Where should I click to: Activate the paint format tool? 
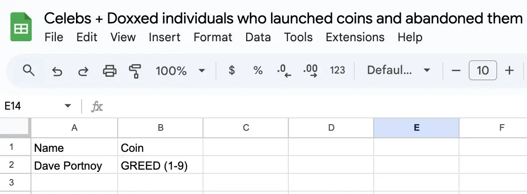135,71
